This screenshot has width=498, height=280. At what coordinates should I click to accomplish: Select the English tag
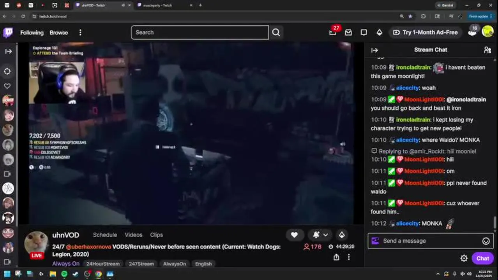pos(203,264)
